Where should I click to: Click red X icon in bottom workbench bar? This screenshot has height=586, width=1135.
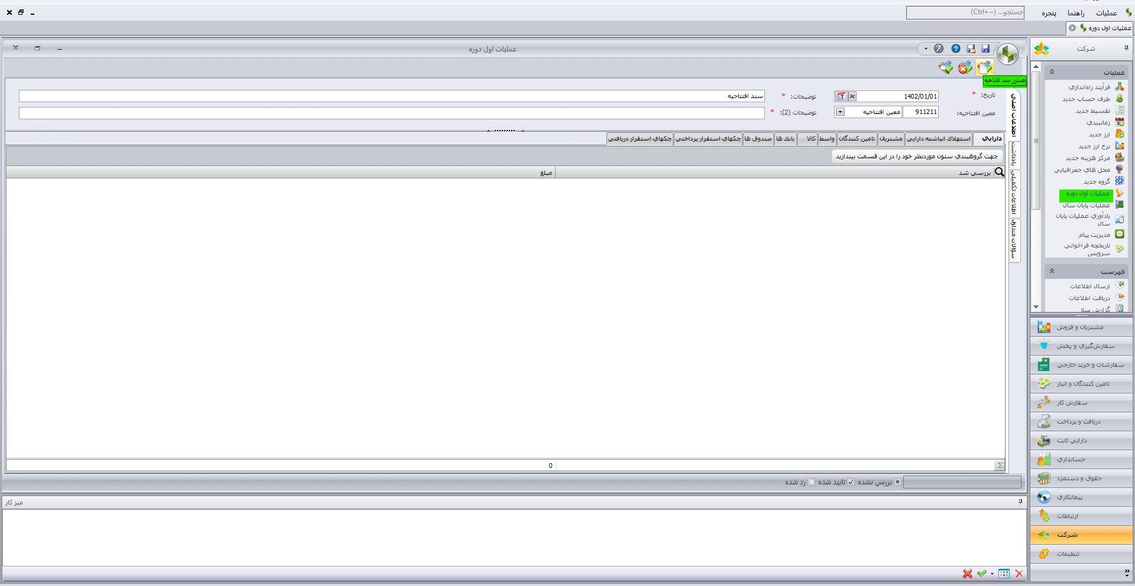click(968, 574)
